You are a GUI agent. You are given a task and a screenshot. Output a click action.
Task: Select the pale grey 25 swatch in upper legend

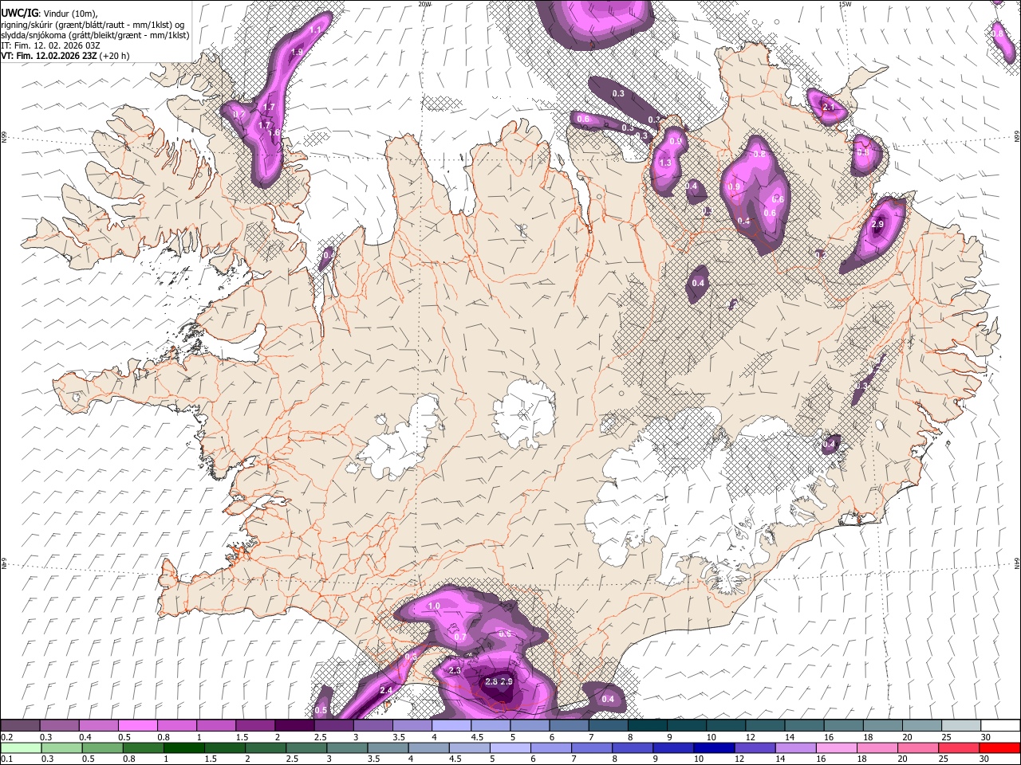pyautogui.click(x=961, y=726)
